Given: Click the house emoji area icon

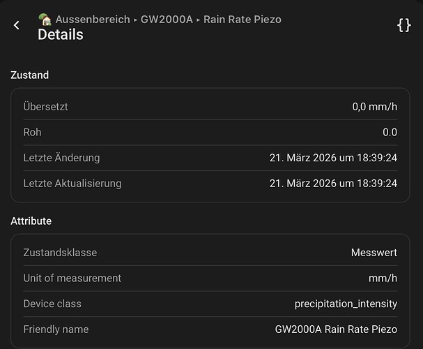Looking at the screenshot, I should pyautogui.click(x=45, y=20).
